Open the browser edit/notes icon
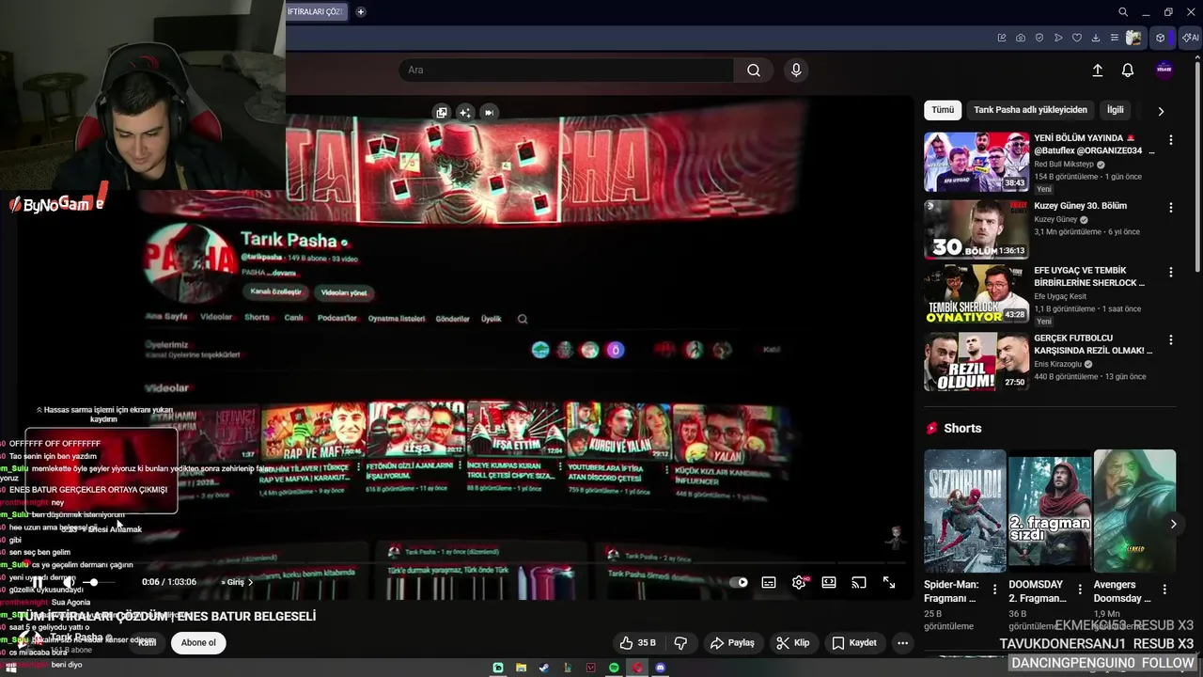Image resolution: width=1203 pixels, height=677 pixels. [1002, 38]
